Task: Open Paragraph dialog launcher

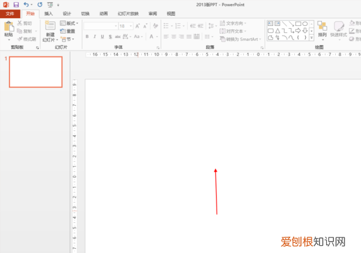Action: pyautogui.click(x=262, y=48)
